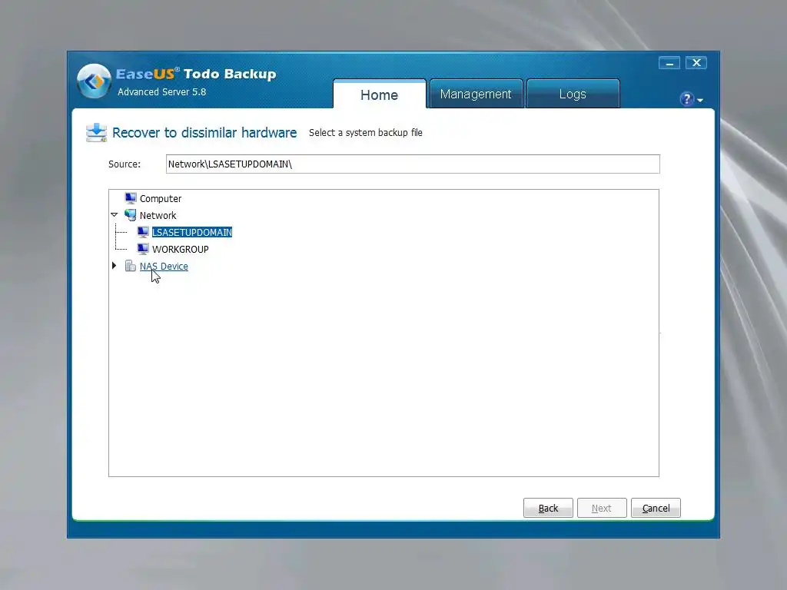Image resolution: width=787 pixels, height=590 pixels.
Task: Expand the NAS Device tree node
Action: tap(115, 265)
